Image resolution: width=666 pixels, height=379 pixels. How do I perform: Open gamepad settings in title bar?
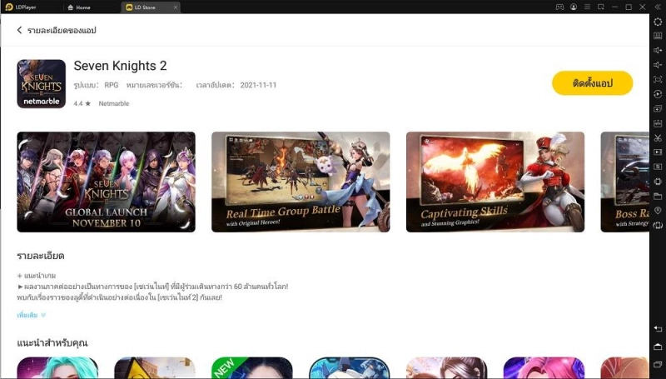click(559, 7)
